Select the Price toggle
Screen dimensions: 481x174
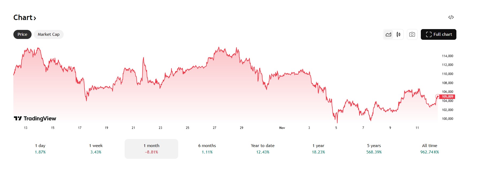22,34
